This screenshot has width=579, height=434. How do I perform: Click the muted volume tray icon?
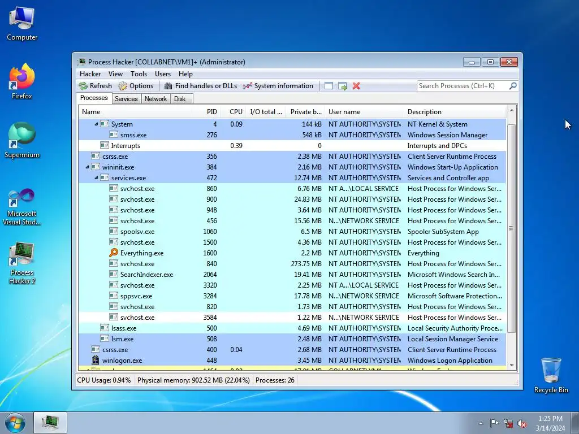(x=522, y=424)
